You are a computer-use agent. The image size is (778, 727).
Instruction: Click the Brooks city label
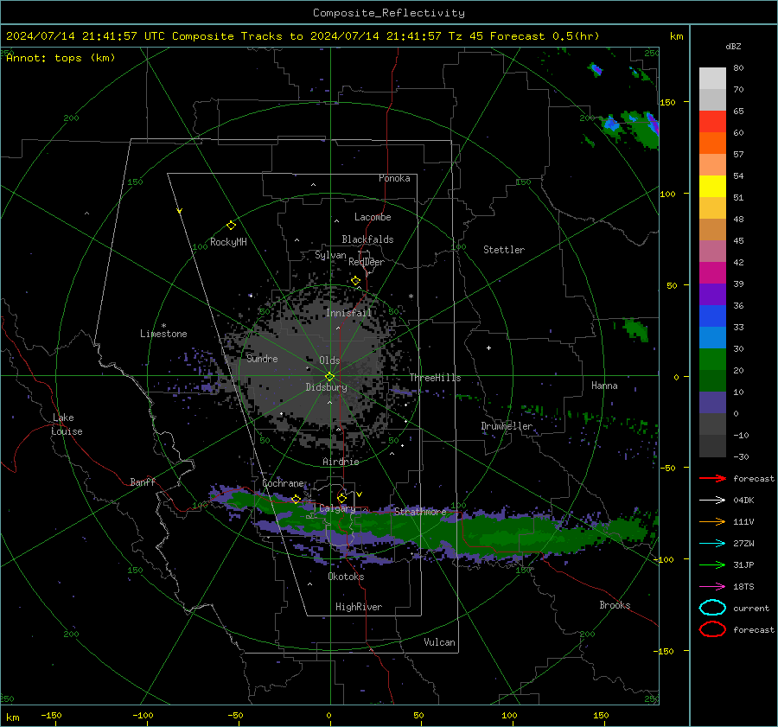pos(615,605)
